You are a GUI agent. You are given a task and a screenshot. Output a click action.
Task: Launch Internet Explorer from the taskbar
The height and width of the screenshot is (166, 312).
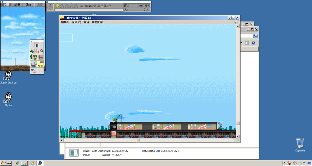click(18, 163)
